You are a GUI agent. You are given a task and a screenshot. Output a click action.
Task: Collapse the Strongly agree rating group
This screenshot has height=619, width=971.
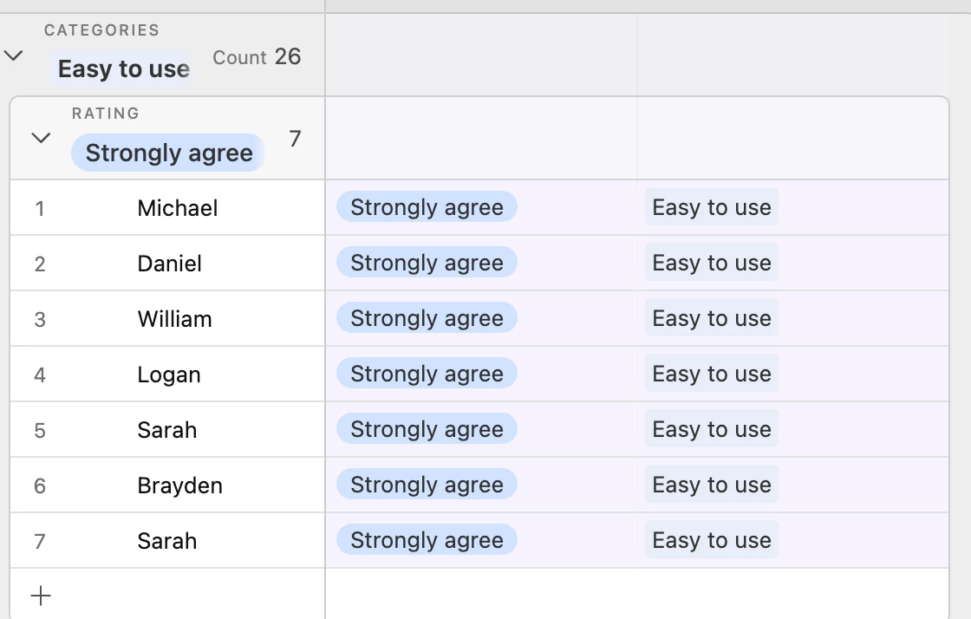(41, 138)
